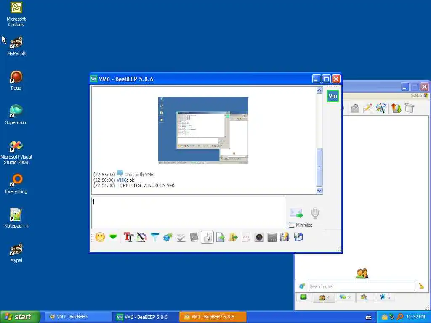Click the Search user field in VM1 window
Screen dimensions: 431x323
click(x=362, y=286)
